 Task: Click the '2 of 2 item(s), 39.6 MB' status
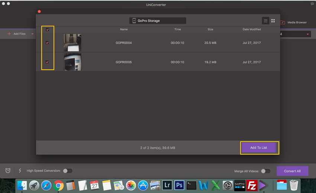point(158,148)
